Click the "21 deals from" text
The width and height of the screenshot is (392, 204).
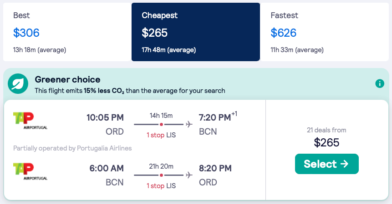click(326, 130)
